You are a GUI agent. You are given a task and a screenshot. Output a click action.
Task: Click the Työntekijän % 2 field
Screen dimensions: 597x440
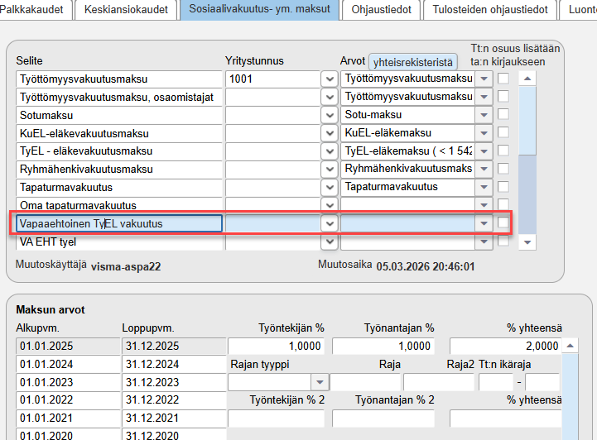[x=276, y=418]
